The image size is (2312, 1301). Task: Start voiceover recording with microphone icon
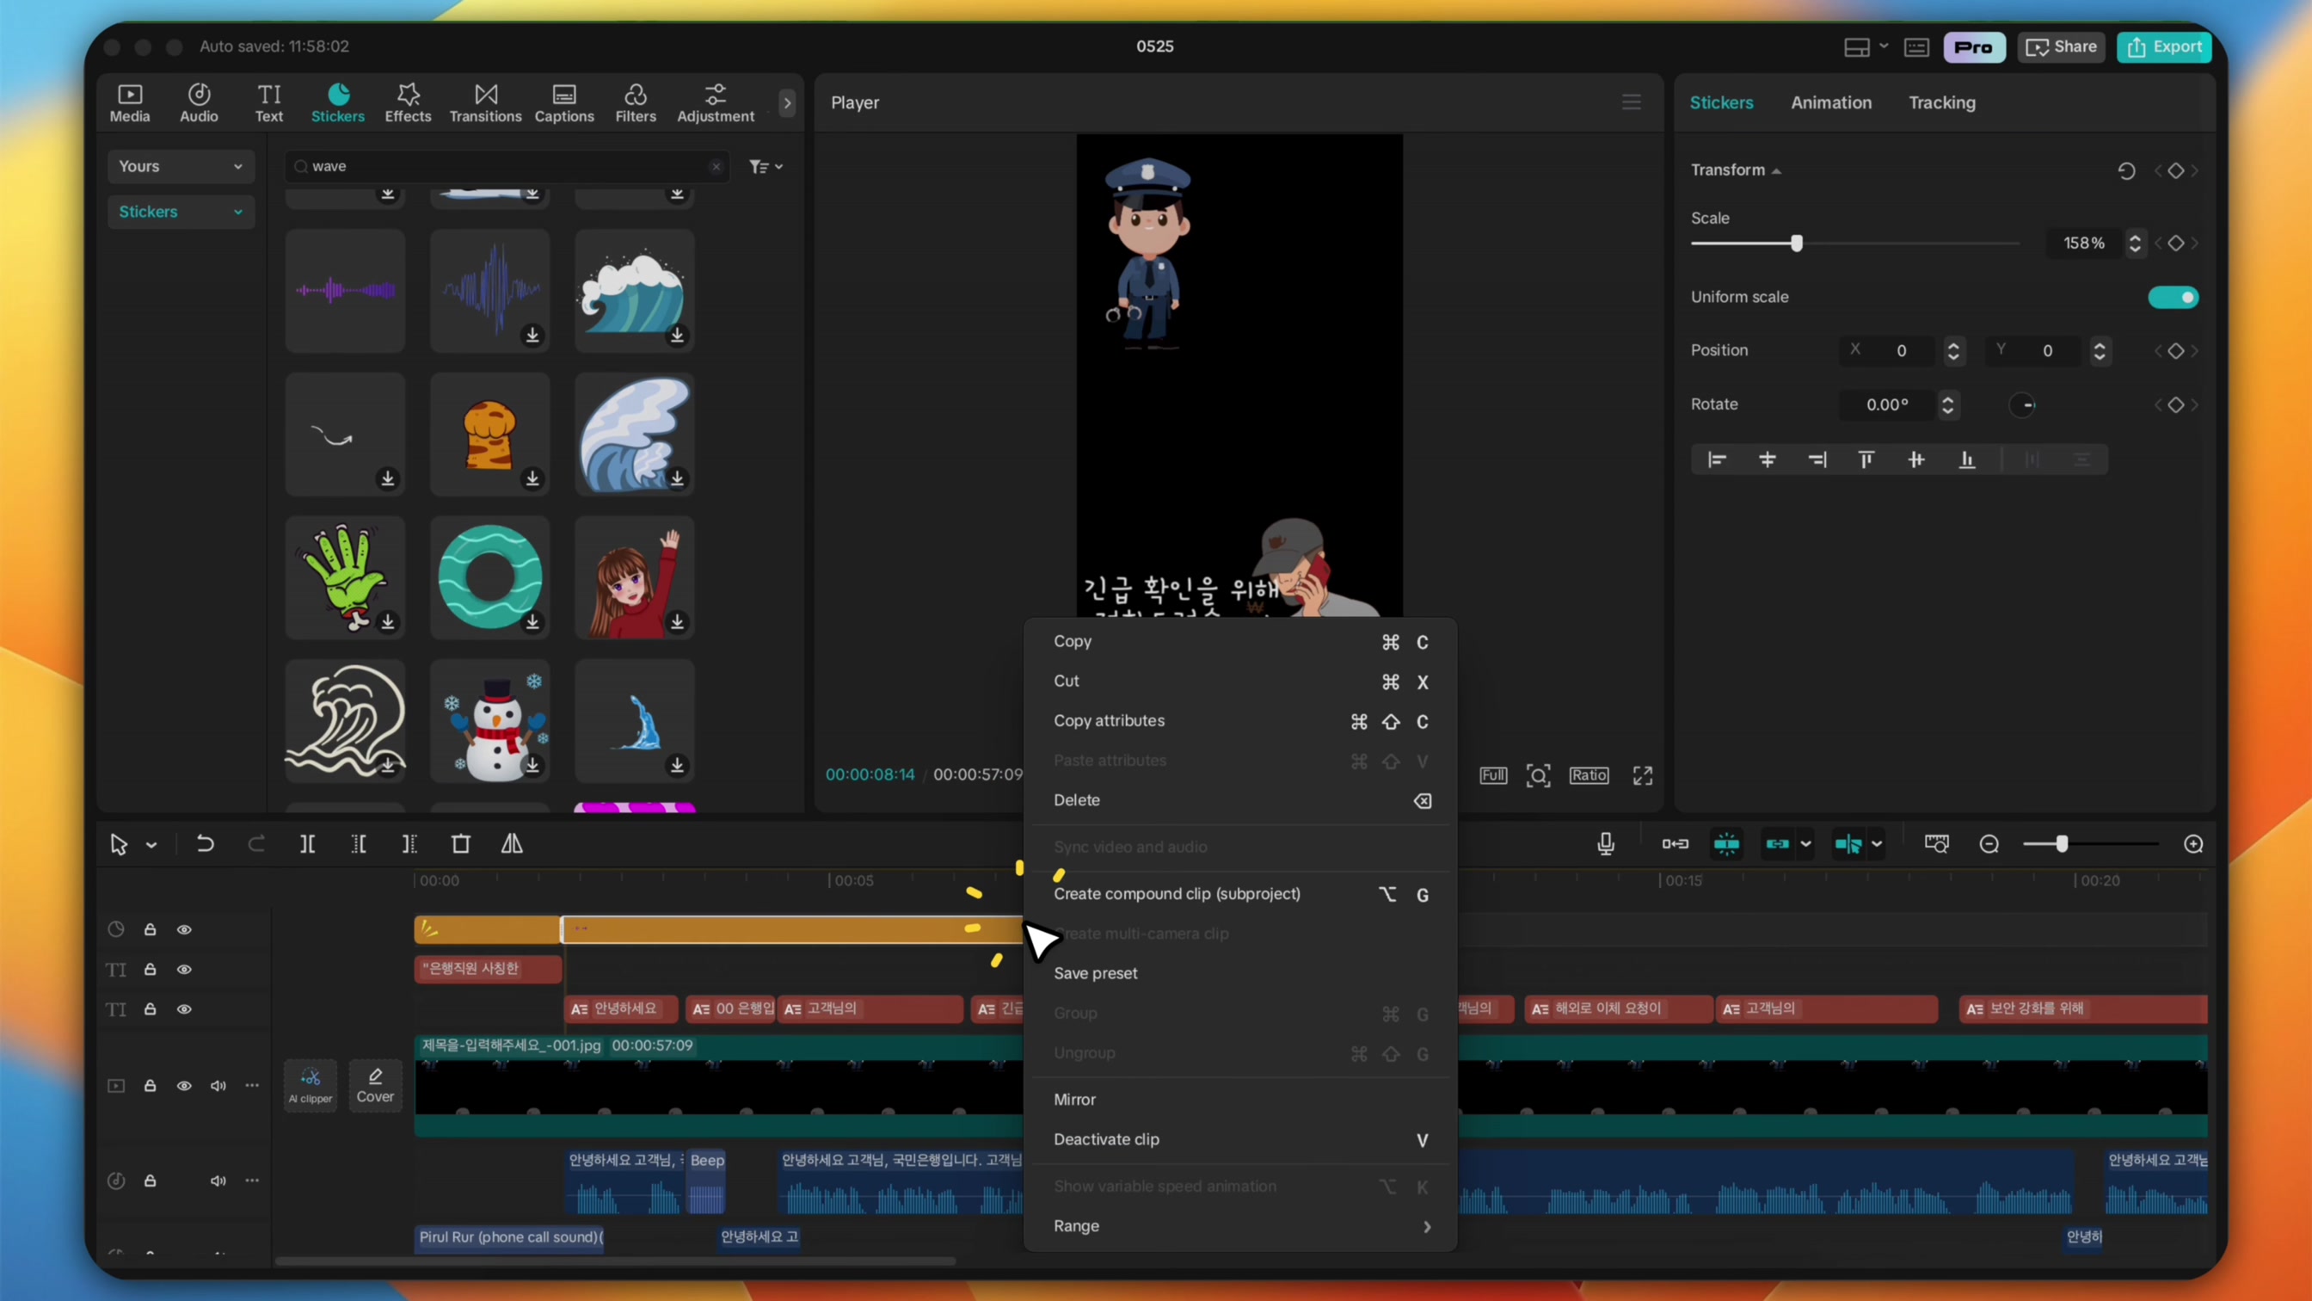(x=1606, y=844)
